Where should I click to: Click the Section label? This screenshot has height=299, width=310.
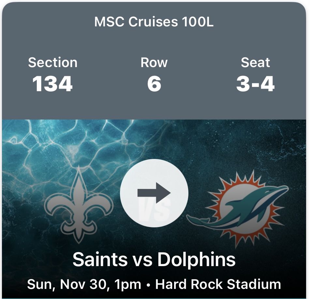pyautogui.click(x=52, y=63)
